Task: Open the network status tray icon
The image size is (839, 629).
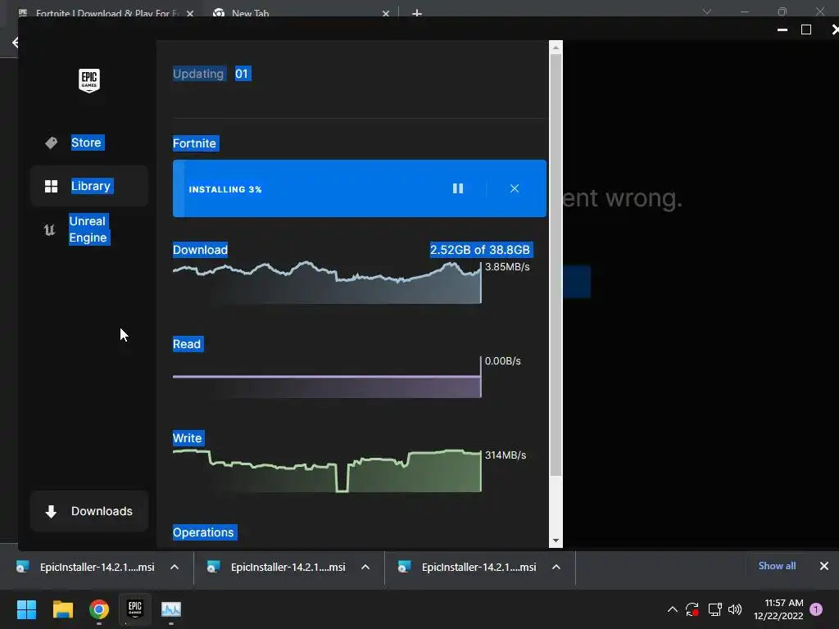Action: point(714,609)
